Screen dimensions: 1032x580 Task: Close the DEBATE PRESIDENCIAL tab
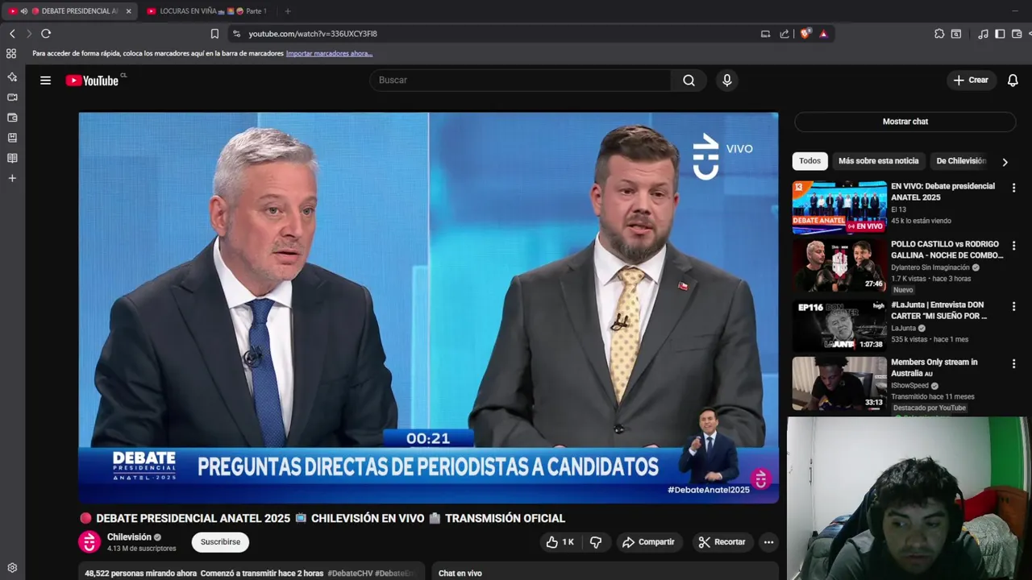(x=128, y=11)
